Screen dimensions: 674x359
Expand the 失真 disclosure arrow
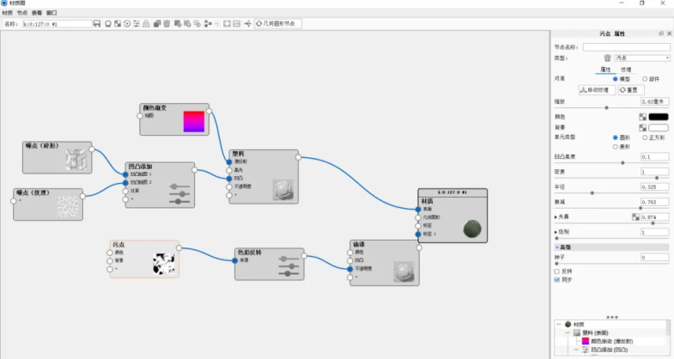pos(556,217)
